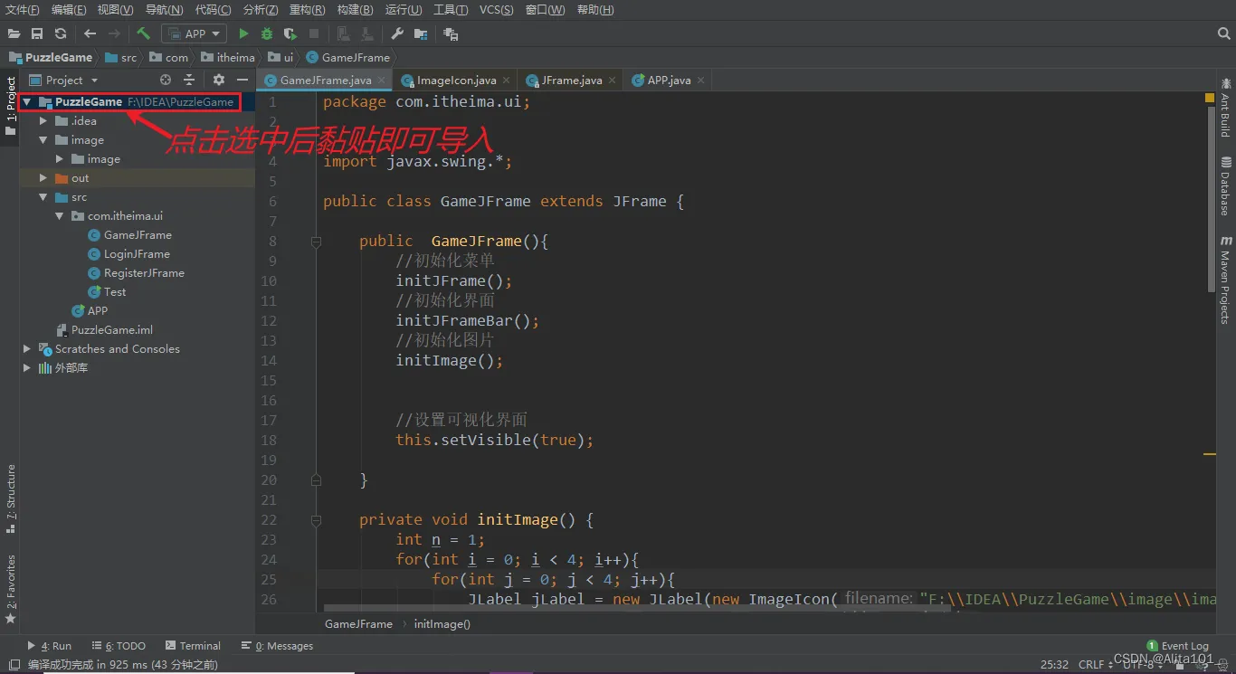Select LoginJFrame in the project tree

pos(137,254)
